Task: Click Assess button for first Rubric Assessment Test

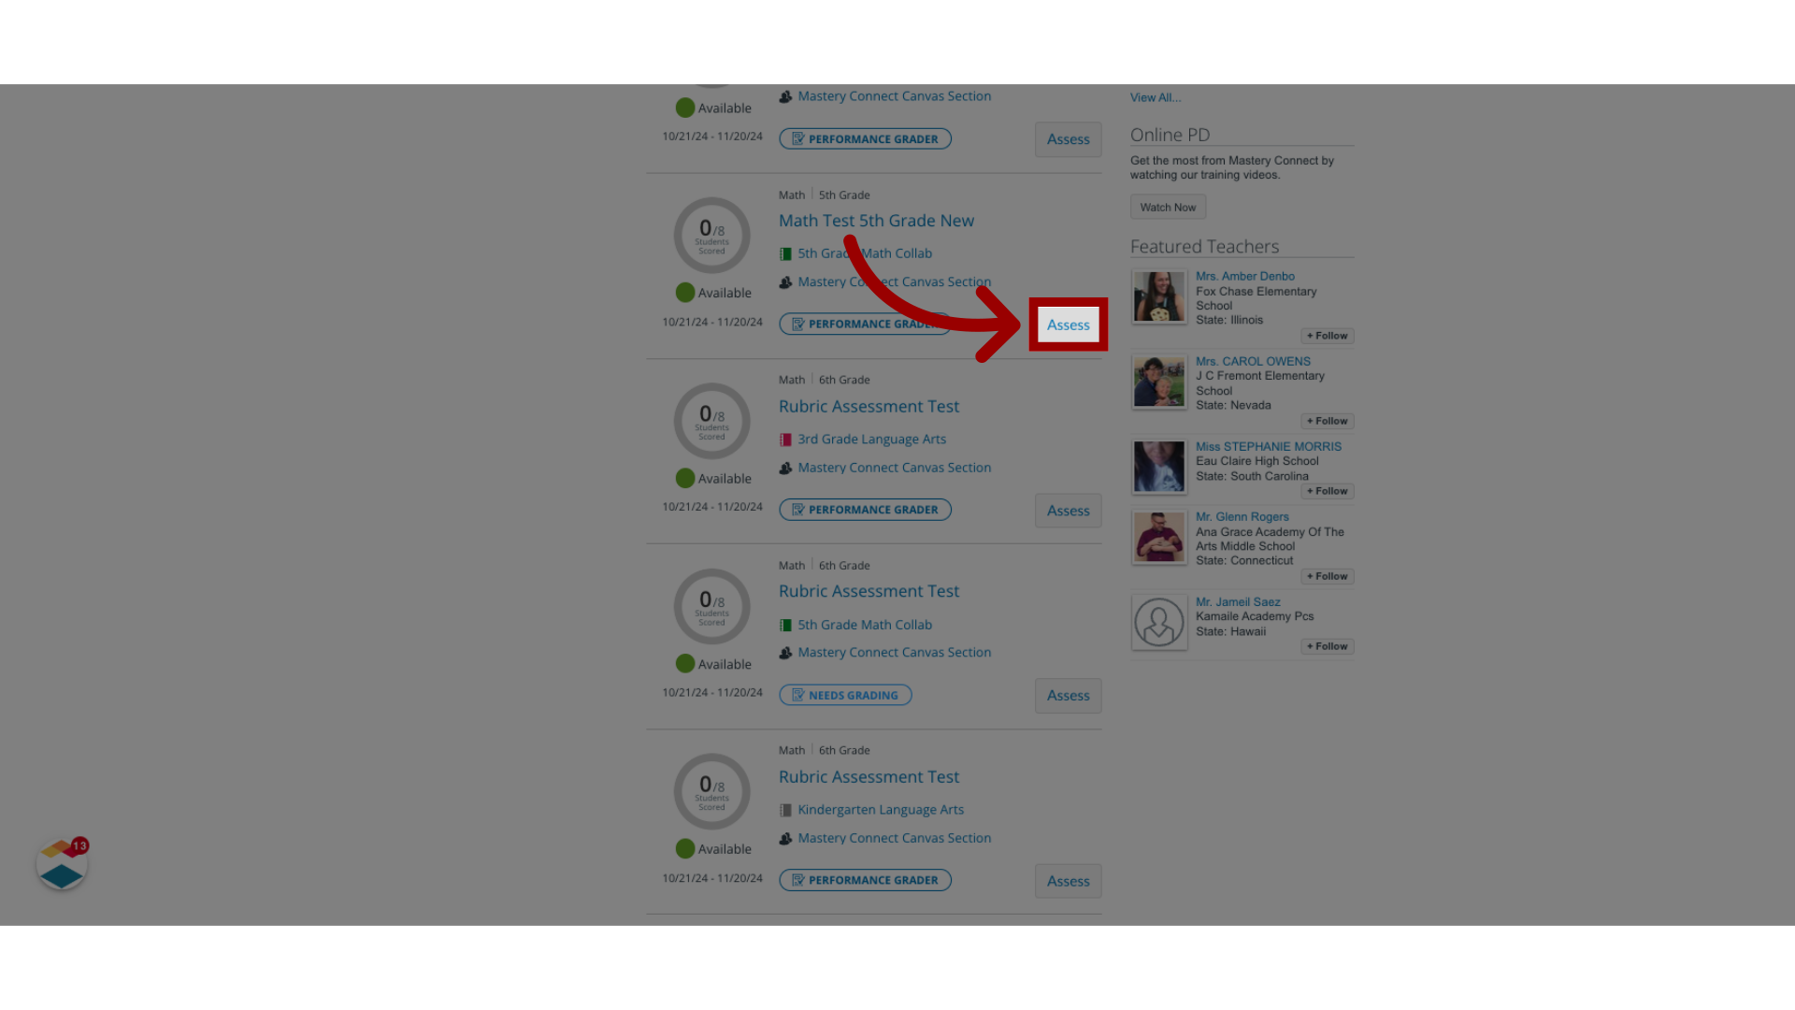Action: pos(1068,510)
